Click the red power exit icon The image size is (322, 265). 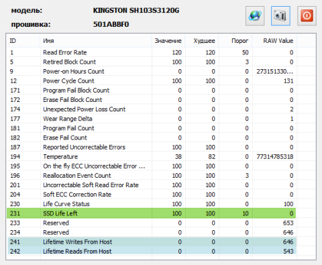[307, 16]
